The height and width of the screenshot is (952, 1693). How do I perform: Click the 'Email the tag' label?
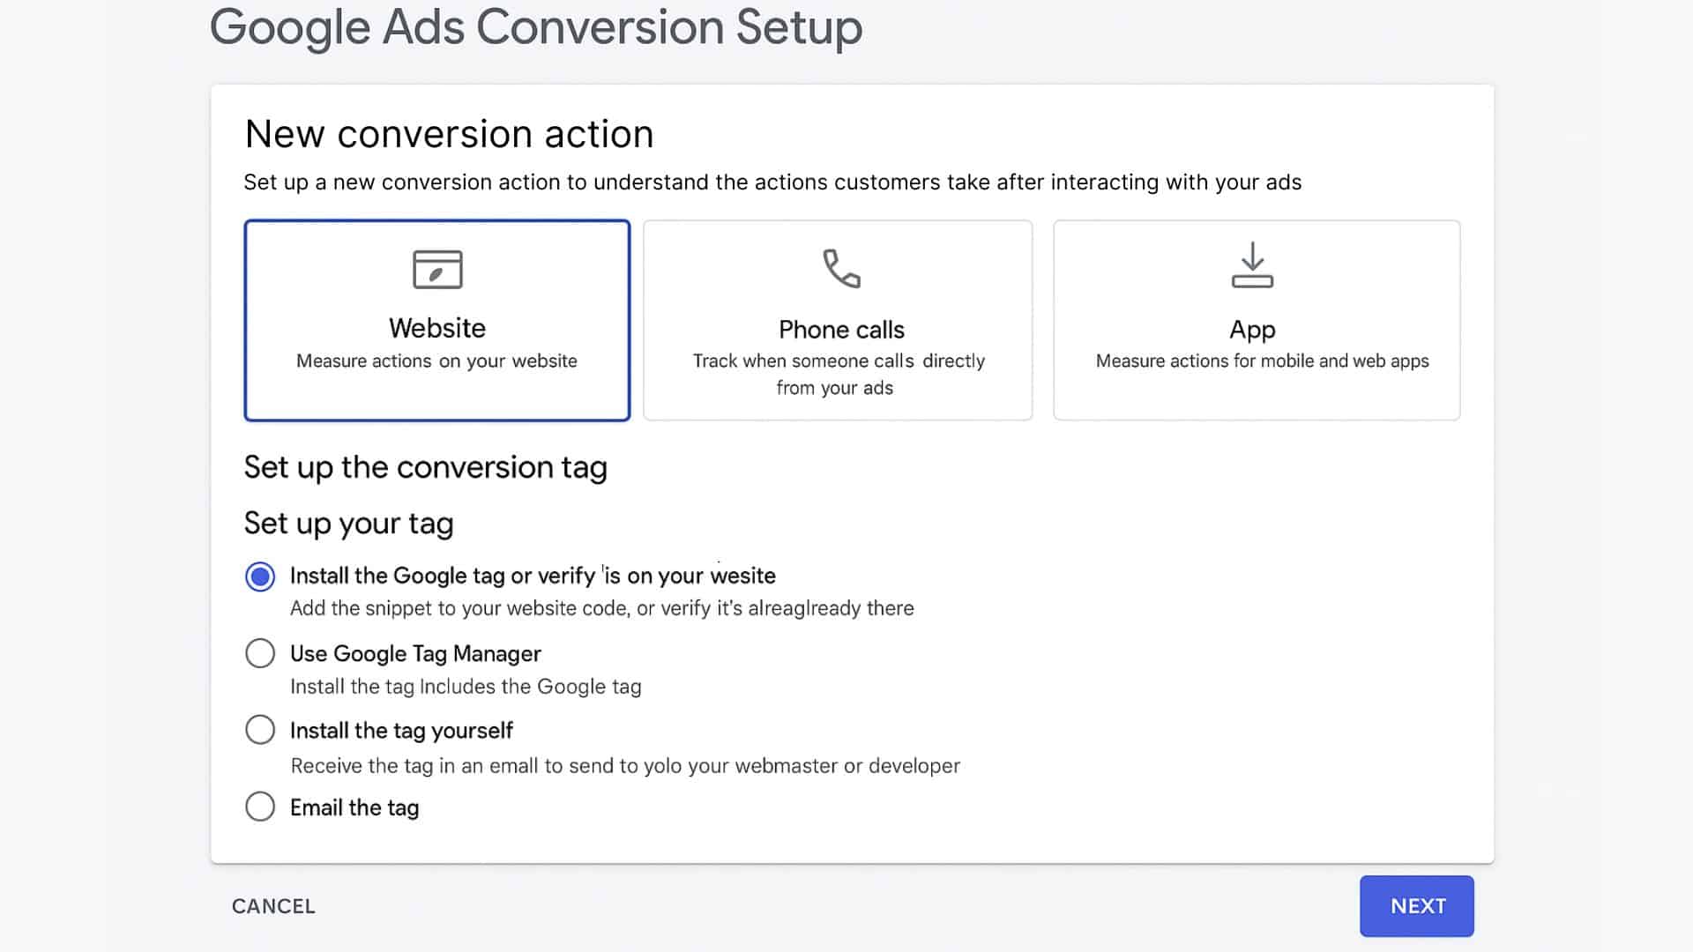354,808
